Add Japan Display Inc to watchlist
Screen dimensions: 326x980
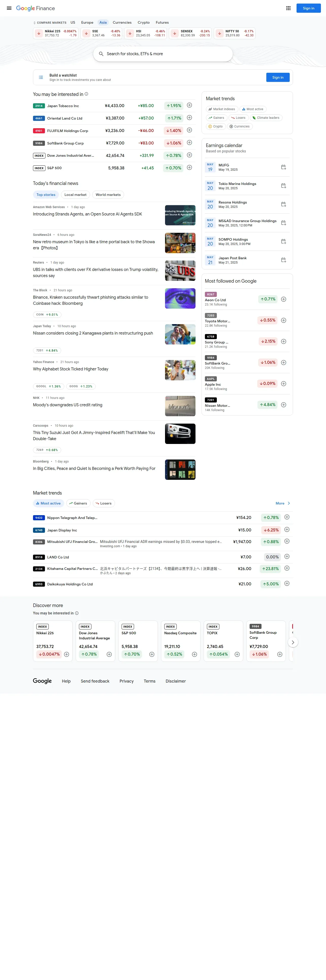[287, 530]
